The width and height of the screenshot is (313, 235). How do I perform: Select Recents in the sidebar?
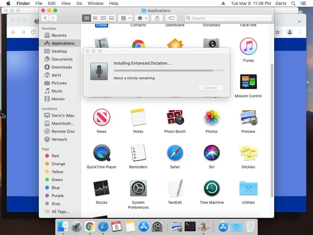tap(60, 35)
